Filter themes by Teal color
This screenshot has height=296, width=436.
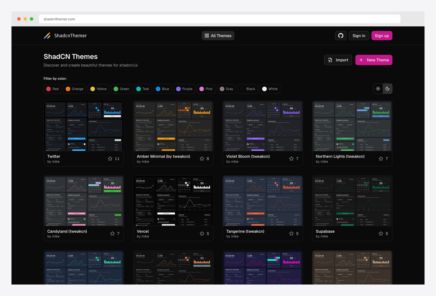[x=143, y=89]
